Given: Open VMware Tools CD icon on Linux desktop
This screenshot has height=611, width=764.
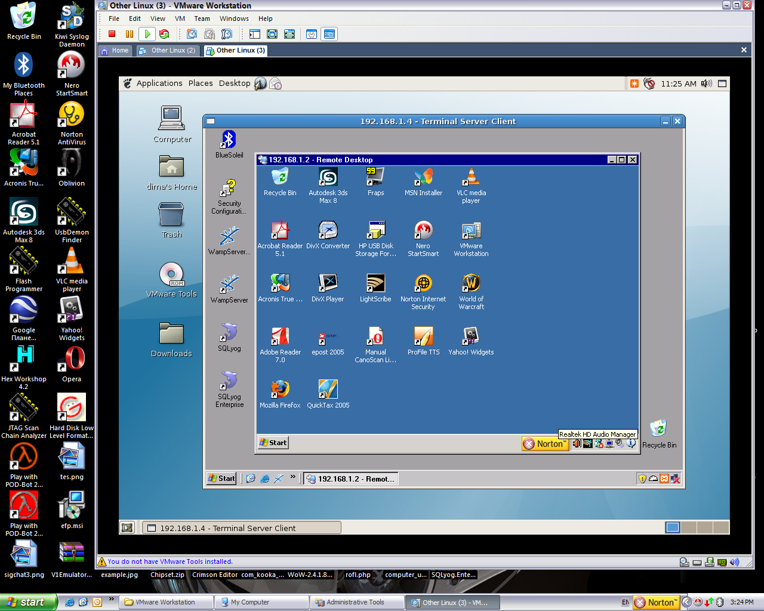Looking at the screenshot, I should click(171, 280).
